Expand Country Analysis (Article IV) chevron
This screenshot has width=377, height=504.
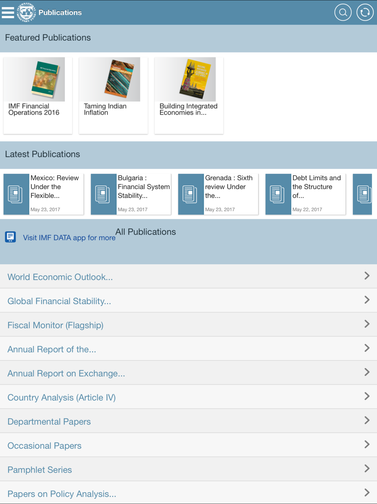click(x=367, y=396)
